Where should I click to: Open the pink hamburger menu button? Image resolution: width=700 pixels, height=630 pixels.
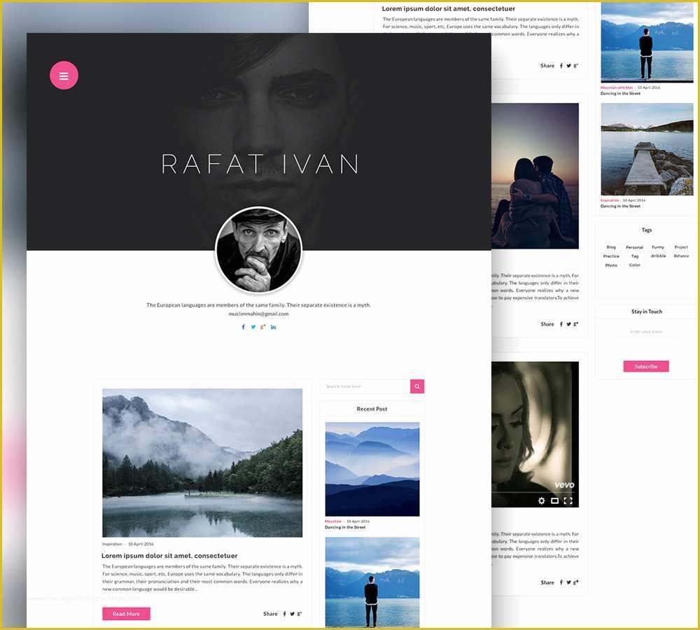(x=64, y=76)
